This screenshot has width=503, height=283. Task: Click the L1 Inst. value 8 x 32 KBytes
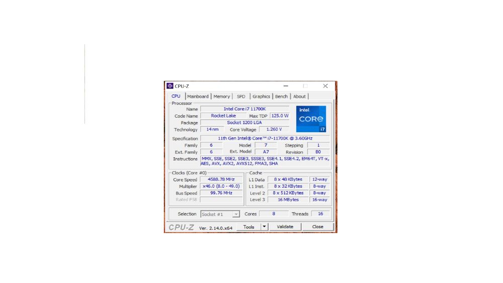coord(288,186)
